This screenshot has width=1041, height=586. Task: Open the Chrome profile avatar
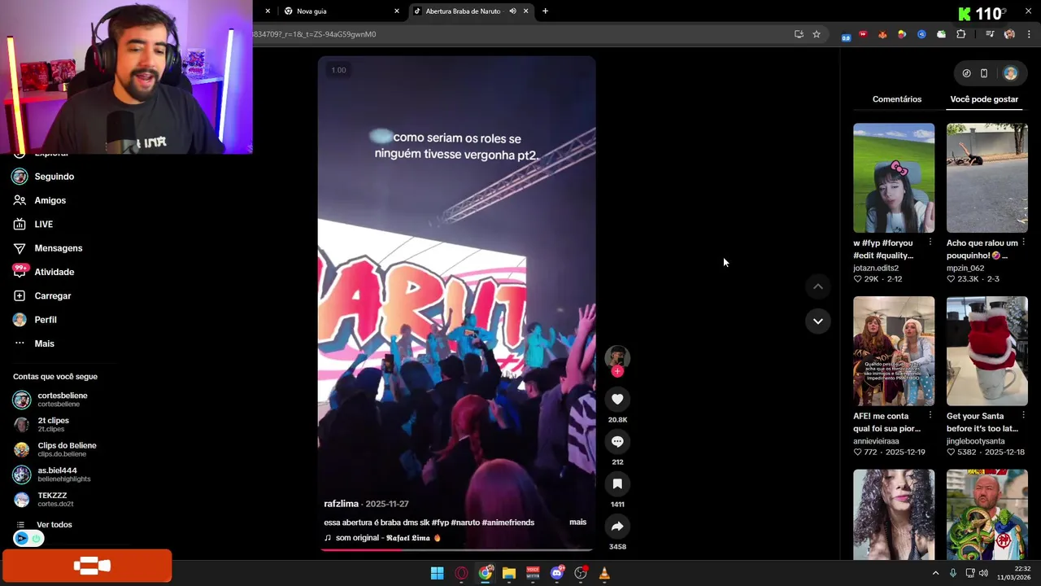click(1009, 34)
